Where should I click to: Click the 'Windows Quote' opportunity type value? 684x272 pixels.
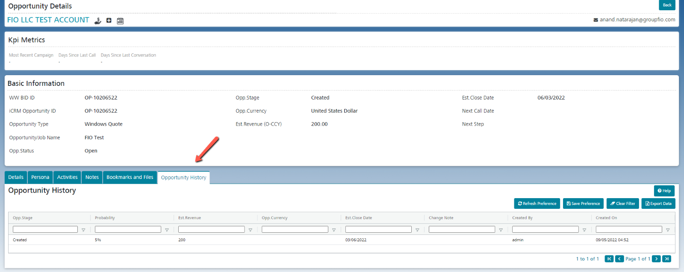103,124
